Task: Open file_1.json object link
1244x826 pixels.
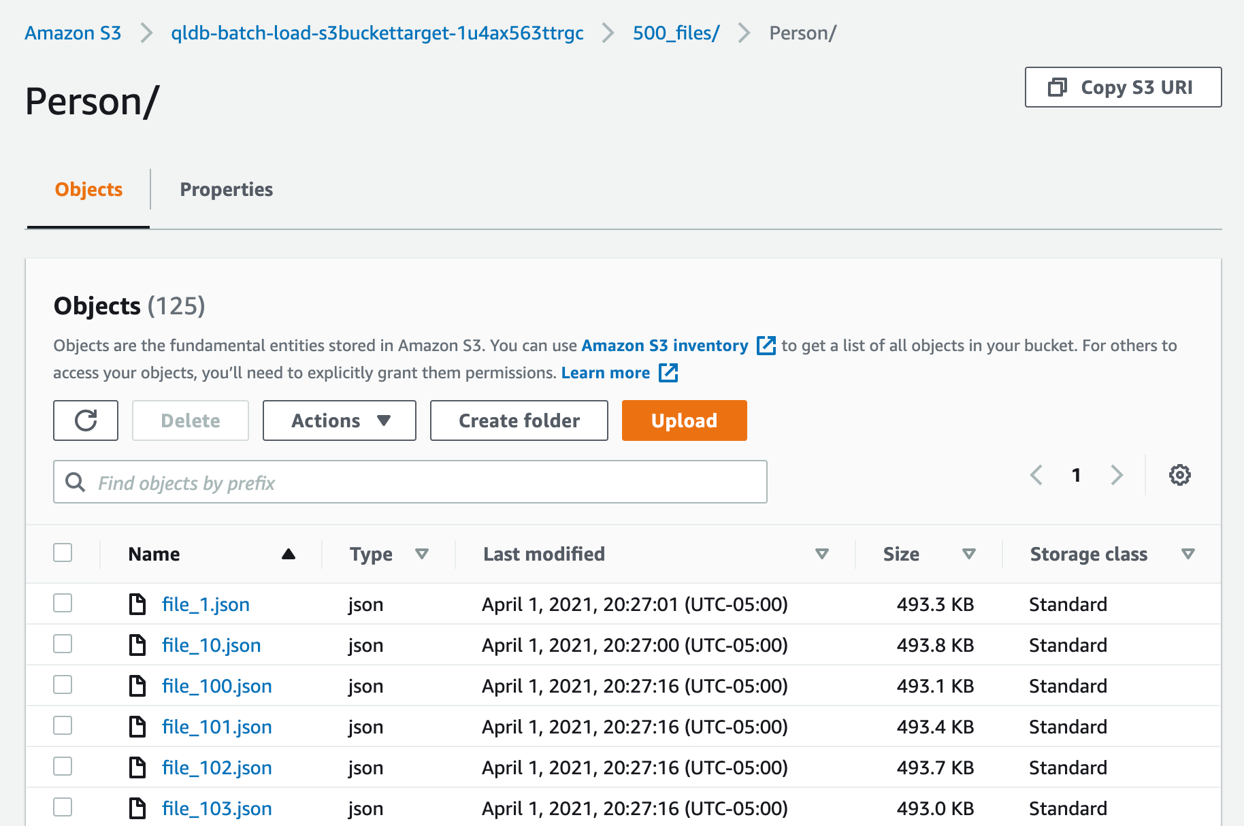Action: 206,604
